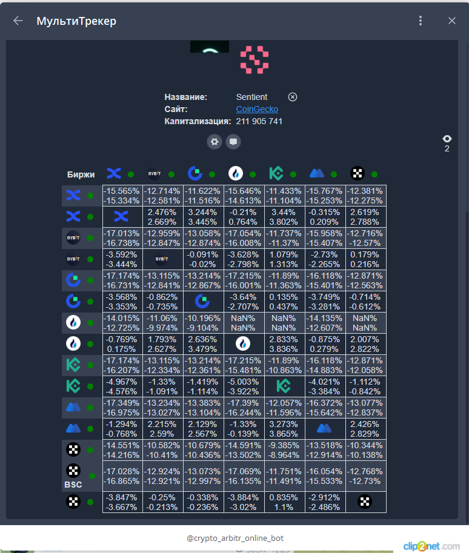Image resolution: width=469 pixels, height=553 pixels.
Task: Select cell showing 0.835% and 1.1%
Action: click(284, 502)
